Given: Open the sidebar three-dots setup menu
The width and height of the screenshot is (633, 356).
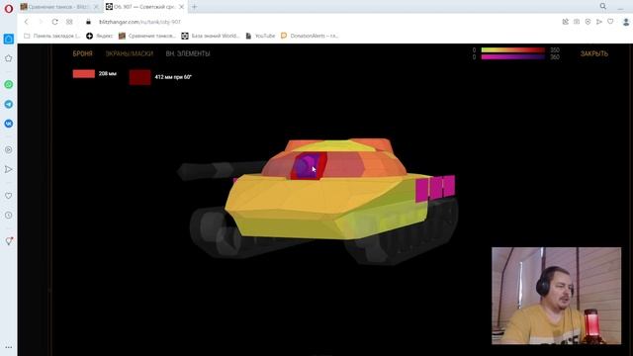Looking at the screenshot, I should (x=9, y=347).
